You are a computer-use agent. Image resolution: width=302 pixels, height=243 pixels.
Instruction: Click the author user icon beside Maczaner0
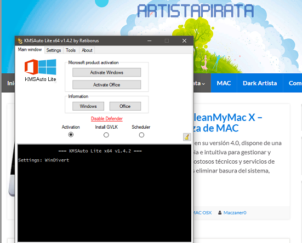(x=220, y=212)
